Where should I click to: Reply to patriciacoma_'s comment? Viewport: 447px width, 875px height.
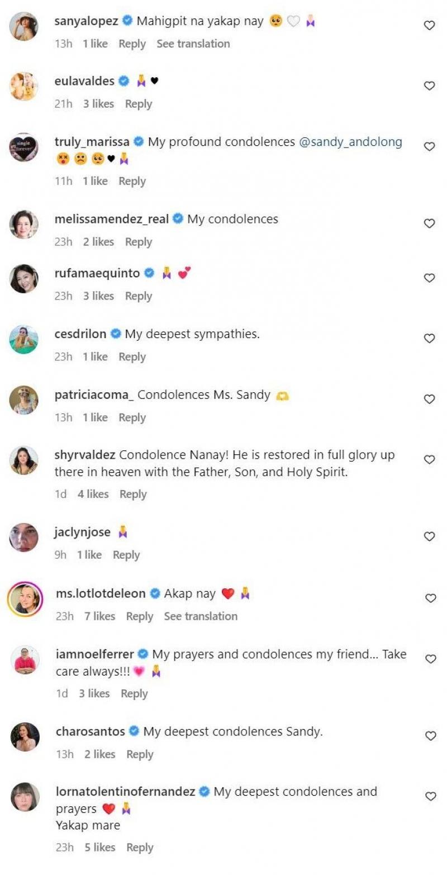click(x=132, y=417)
